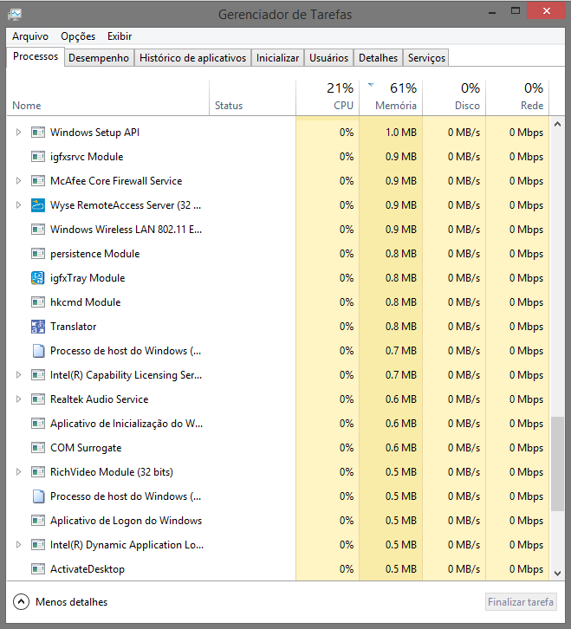Maximize the Gerenciador de Tarefas window
Image resolution: width=571 pixels, height=629 pixels.
(516, 11)
